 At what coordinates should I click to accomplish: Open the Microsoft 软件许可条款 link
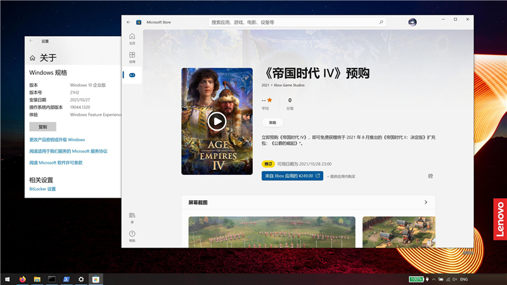point(56,163)
